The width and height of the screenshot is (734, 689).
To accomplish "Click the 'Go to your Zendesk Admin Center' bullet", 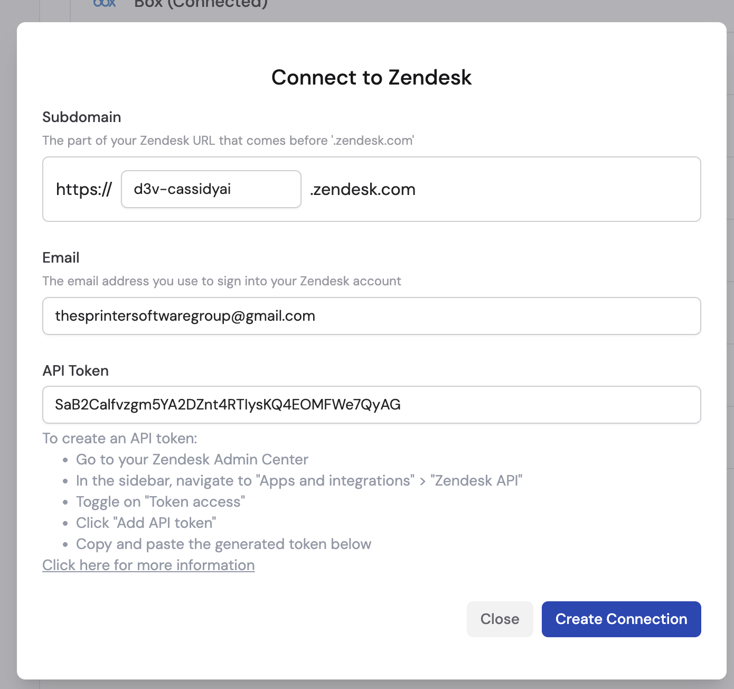I will pyautogui.click(x=192, y=459).
